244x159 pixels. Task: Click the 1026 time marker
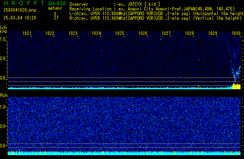coord(143,33)
